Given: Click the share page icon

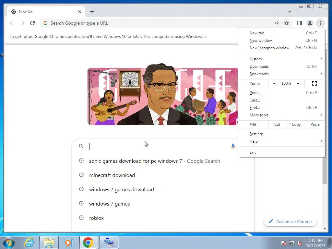Looking at the screenshot, I should pos(276,23).
